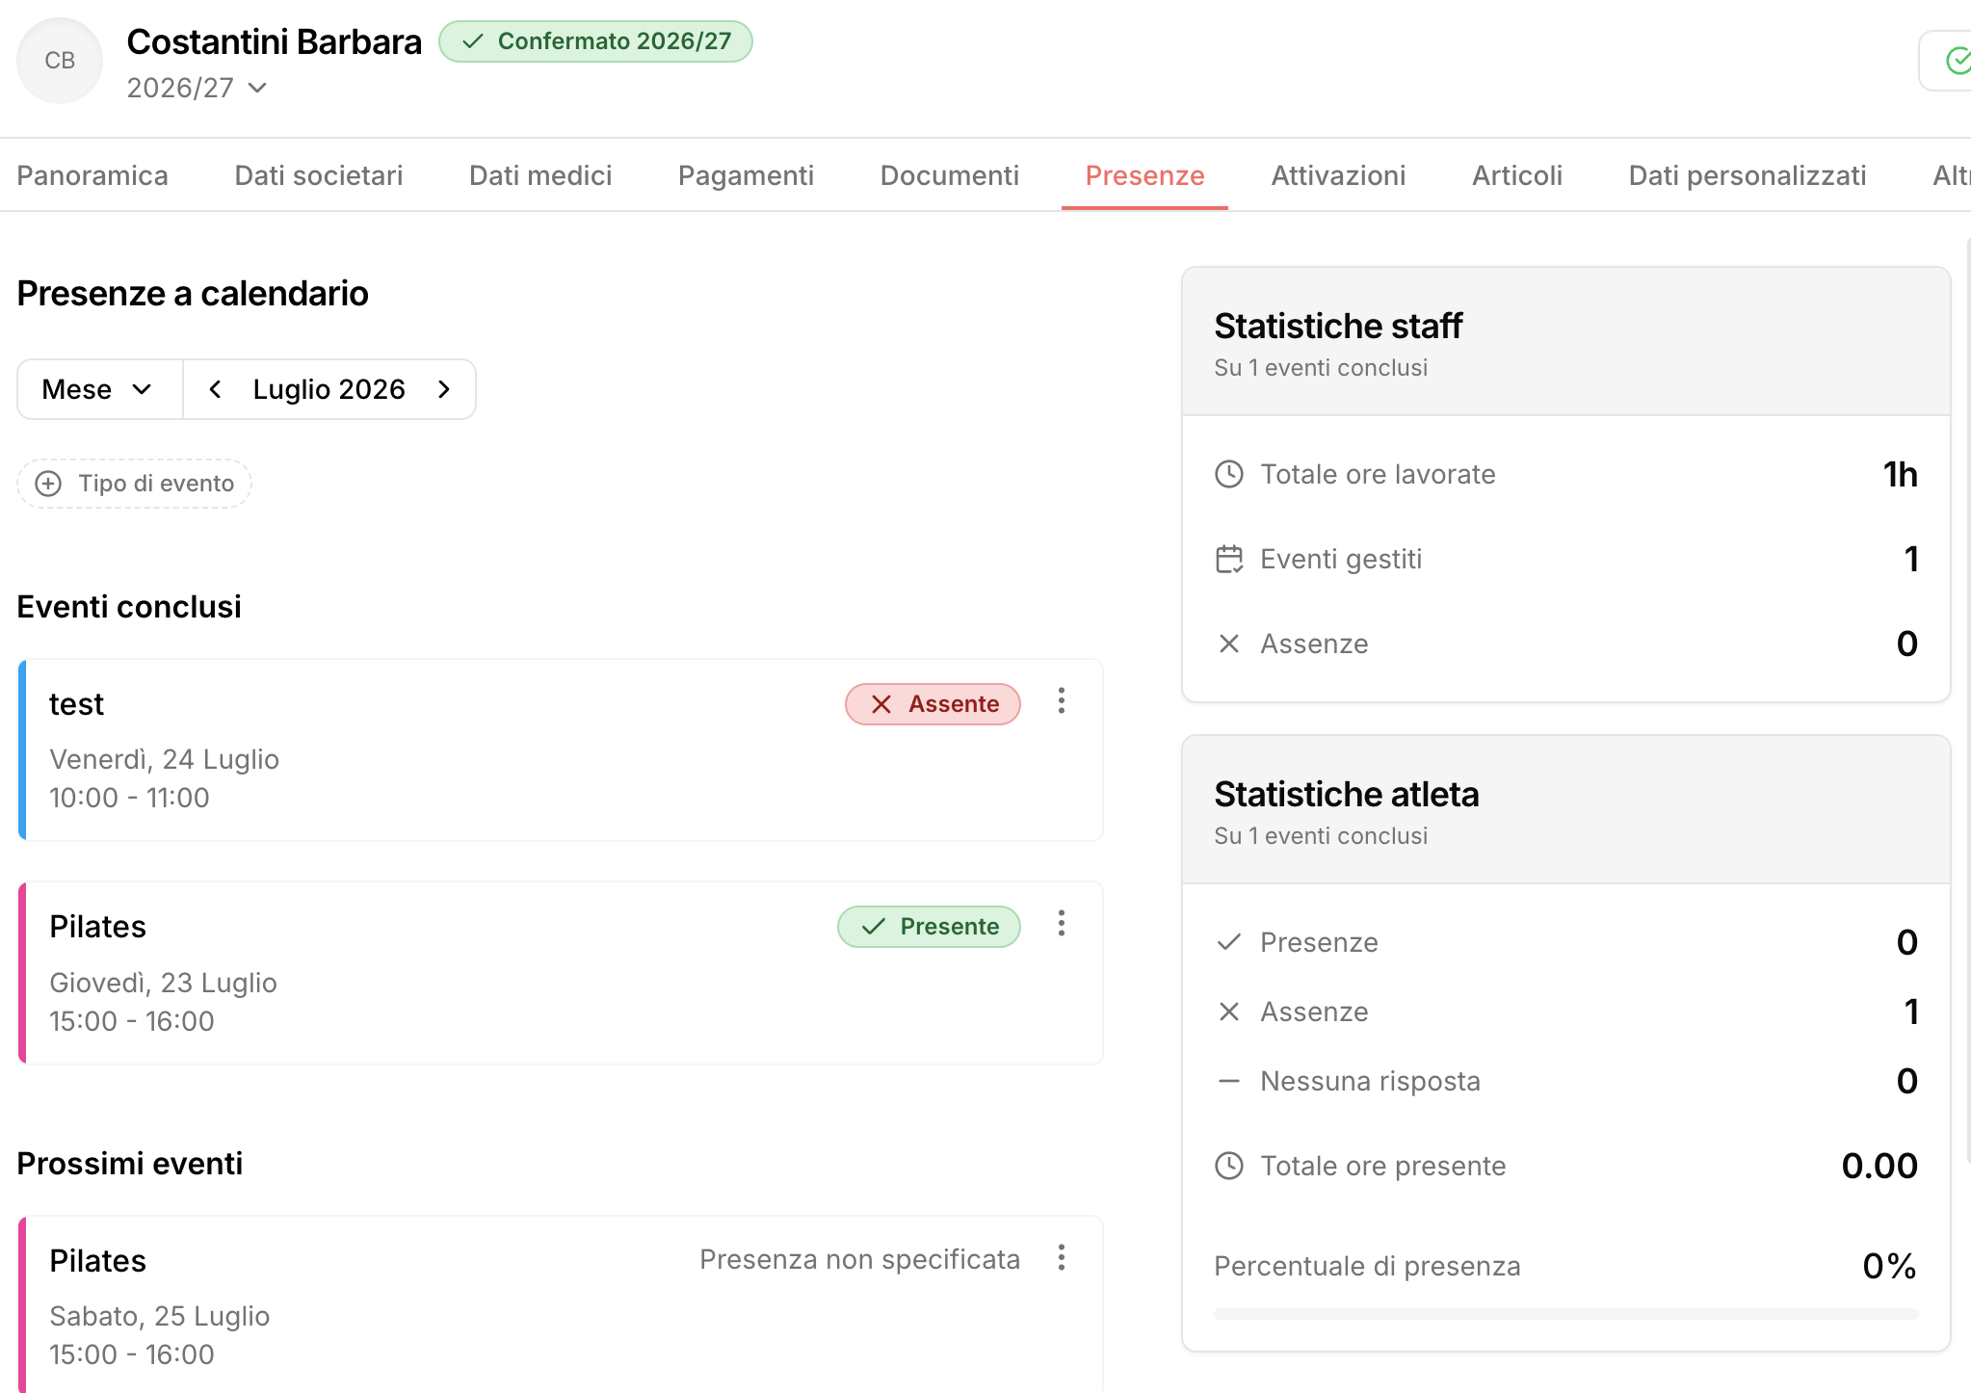Go to previous month with left arrow
The image size is (1971, 1393).
pos(216,389)
